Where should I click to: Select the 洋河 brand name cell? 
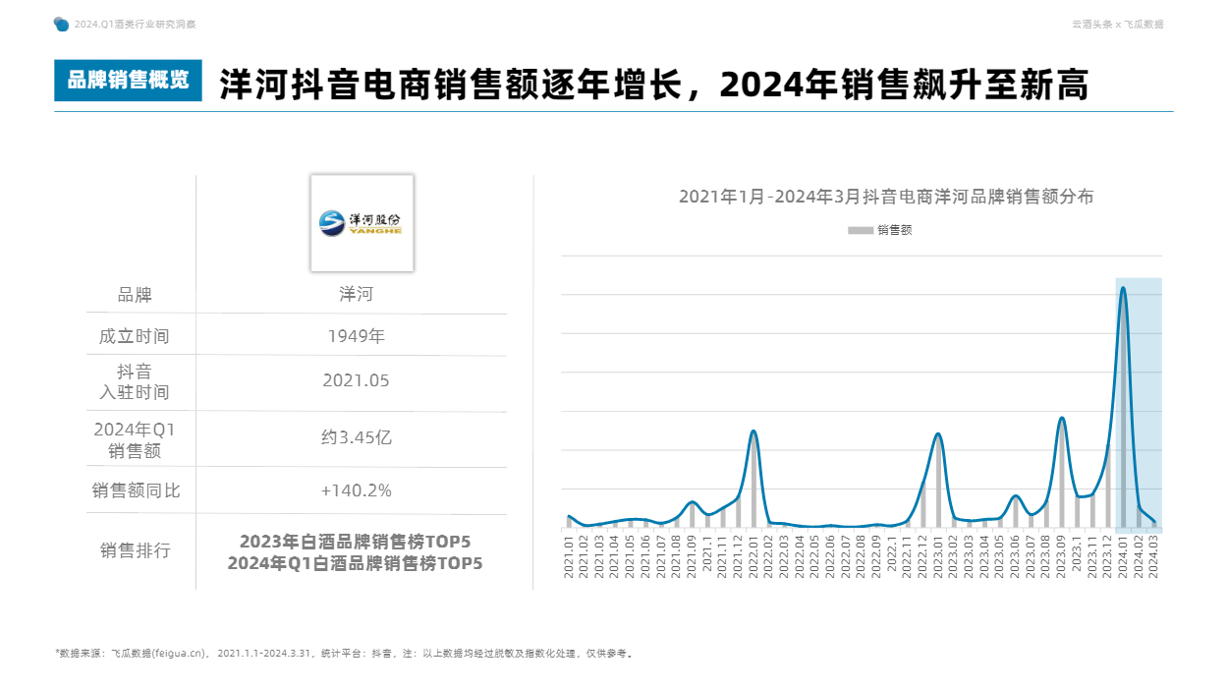click(356, 294)
